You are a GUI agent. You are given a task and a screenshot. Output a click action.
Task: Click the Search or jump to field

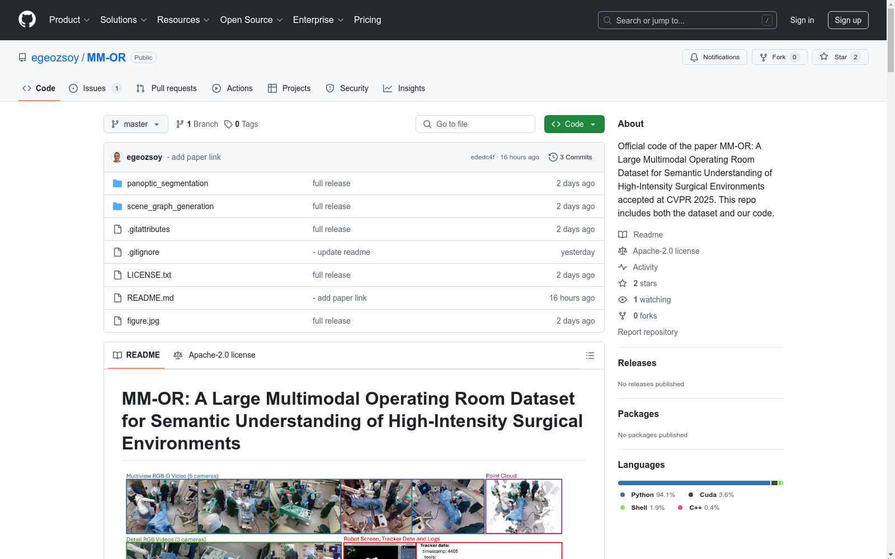click(687, 20)
